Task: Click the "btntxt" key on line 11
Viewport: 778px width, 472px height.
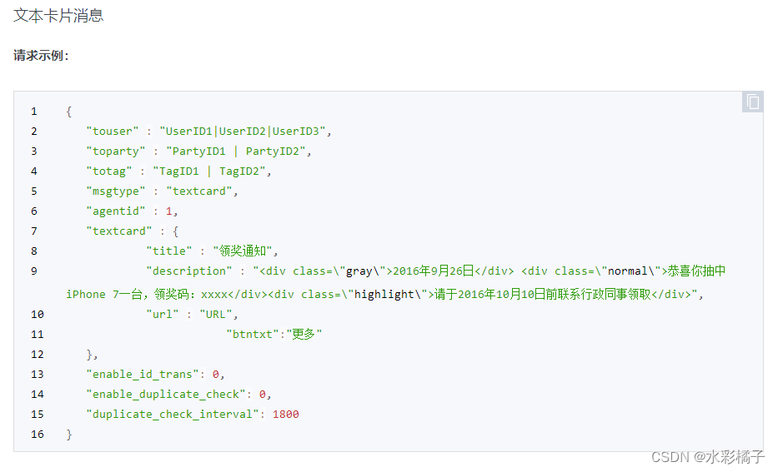Action: click(x=253, y=334)
